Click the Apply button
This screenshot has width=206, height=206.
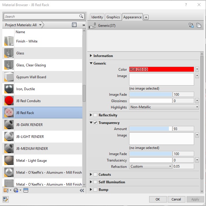pos(195,199)
